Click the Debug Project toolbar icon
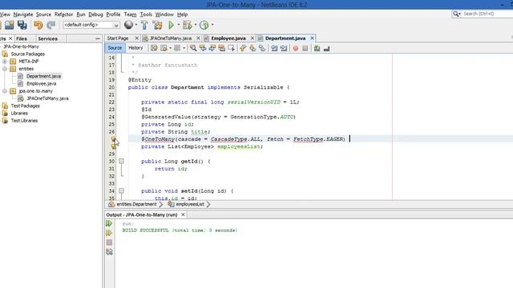Screen dimensions: 513x288 tap(187, 25)
